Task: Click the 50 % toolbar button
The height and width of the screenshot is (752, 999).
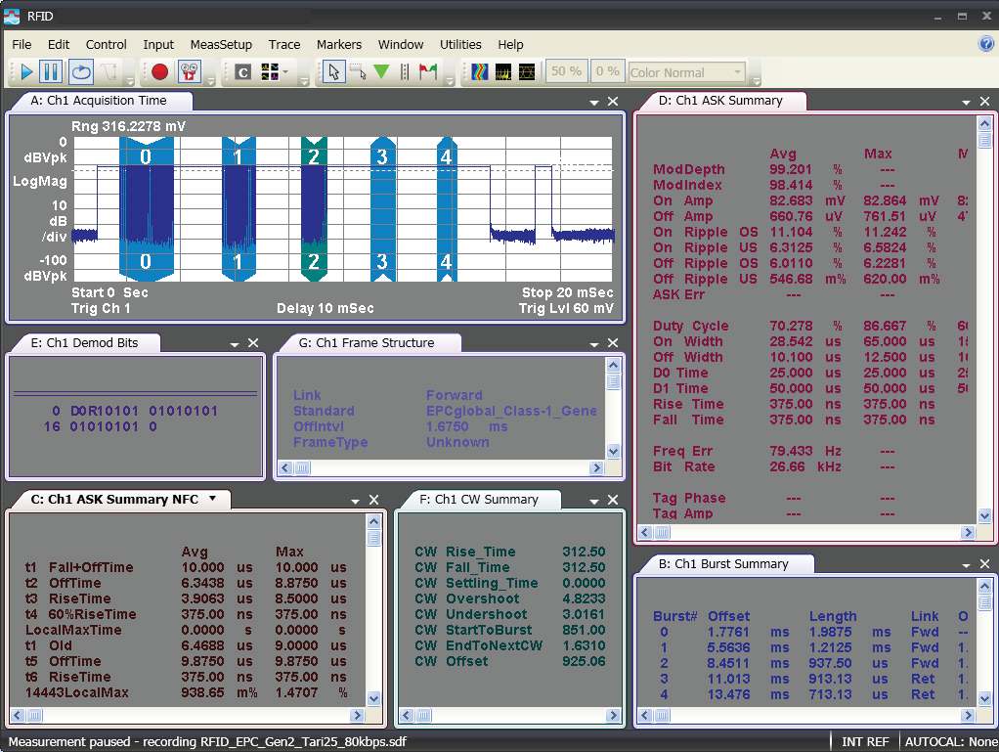Action: coord(566,71)
